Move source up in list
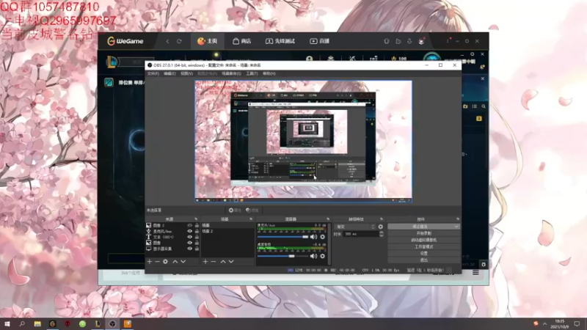The height and width of the screenshot is (330, 587). [x=175, y=262]
